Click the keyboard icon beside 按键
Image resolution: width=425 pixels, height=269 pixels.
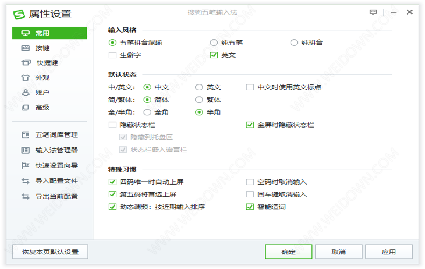tap(25, 48)
